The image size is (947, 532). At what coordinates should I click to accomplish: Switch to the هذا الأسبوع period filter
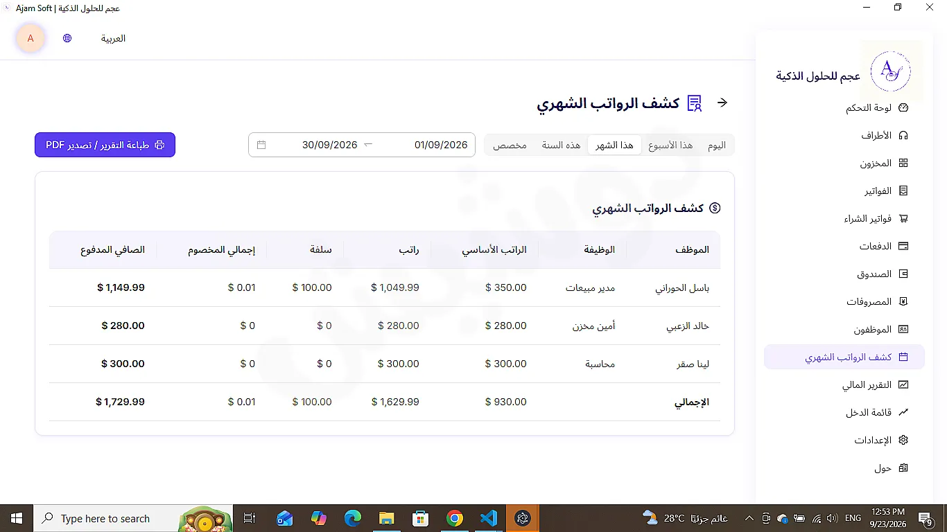tap(670, 145)
